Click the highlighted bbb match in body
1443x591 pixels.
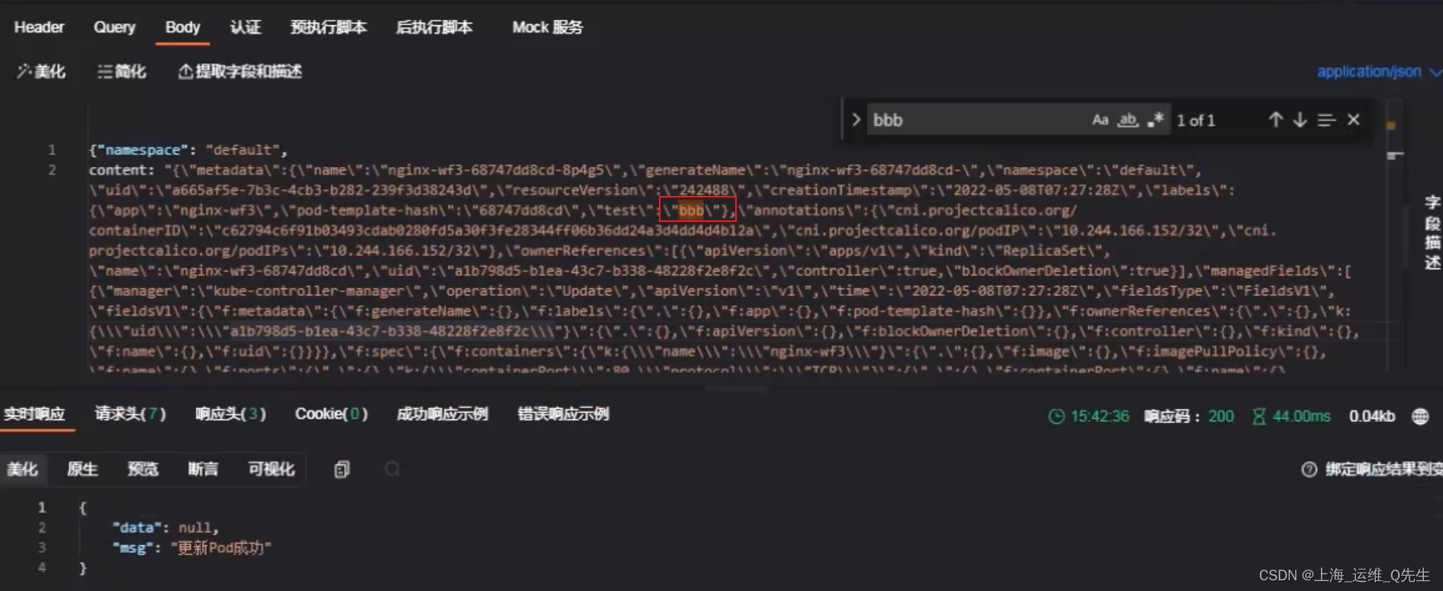pyautogui.click(x=691, y=210)
